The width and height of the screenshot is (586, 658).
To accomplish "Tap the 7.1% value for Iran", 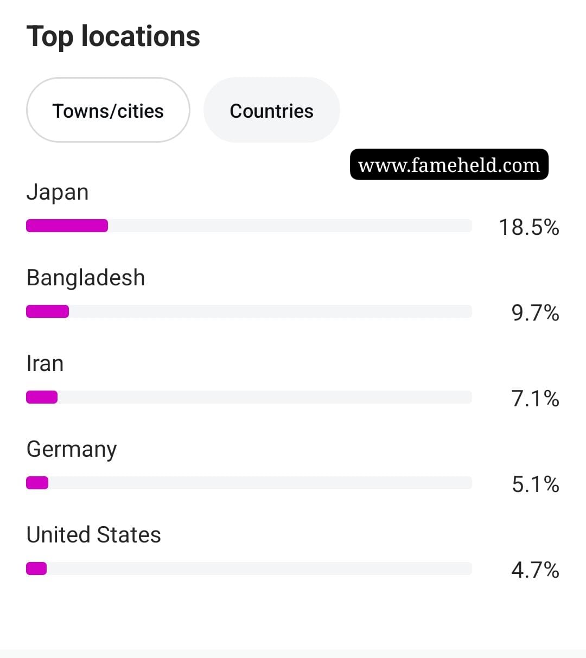I will (535, 398).
